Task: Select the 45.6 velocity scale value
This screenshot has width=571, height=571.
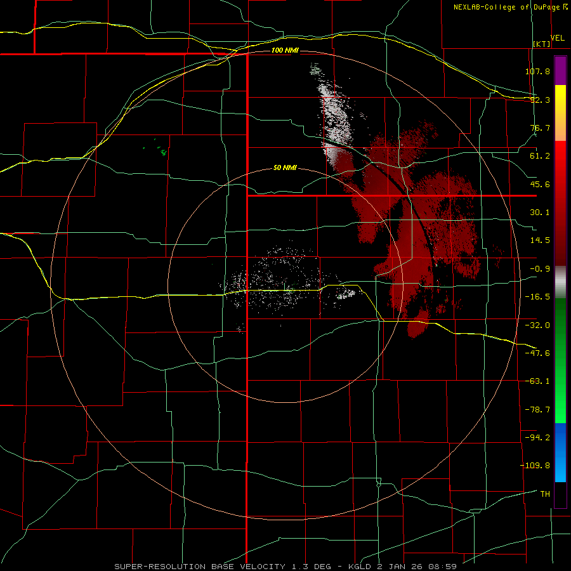Action: [x=540, y=184]
